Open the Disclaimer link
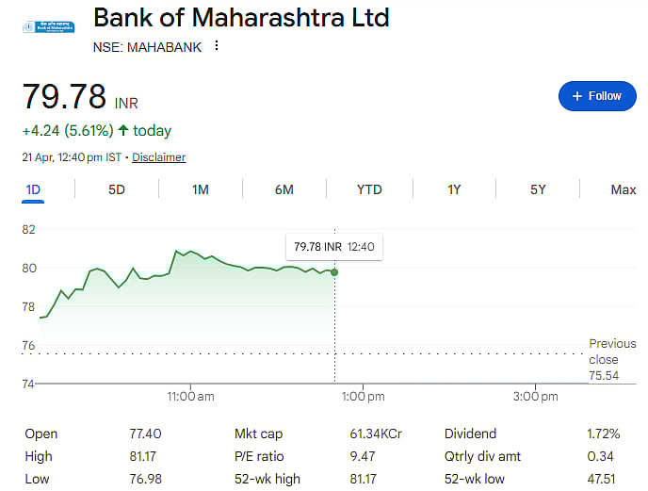Screen dimensions: 648x491 (x=158, y=157)
